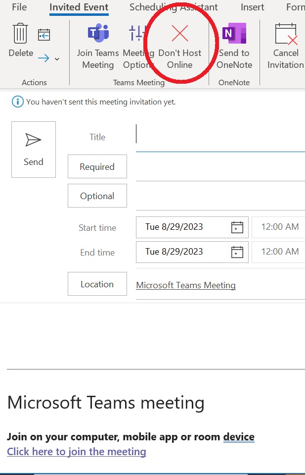Switch to Scheduling Assistant tab

point(174,7)
